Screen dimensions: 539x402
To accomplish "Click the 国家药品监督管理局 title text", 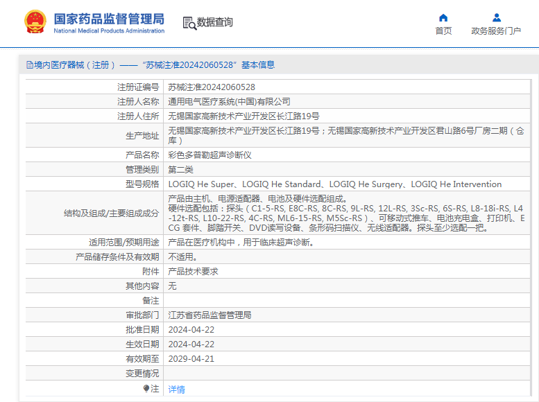I will (x=109, y=18).
